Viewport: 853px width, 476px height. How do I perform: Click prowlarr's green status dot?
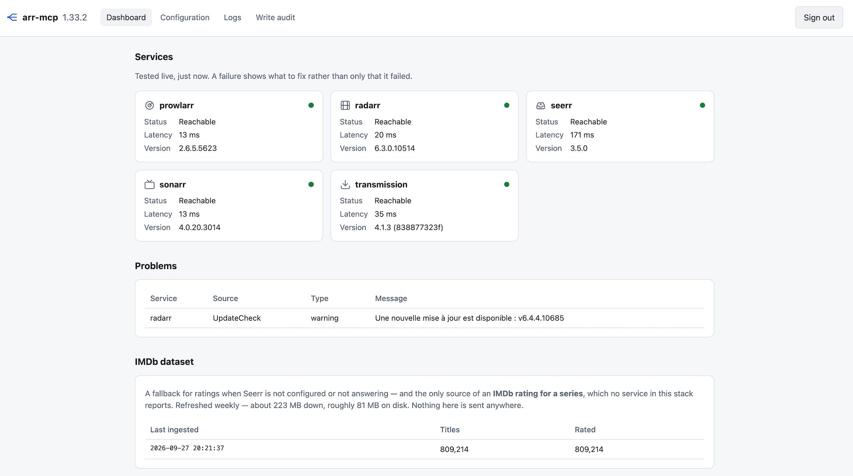(x=311, y=105)
